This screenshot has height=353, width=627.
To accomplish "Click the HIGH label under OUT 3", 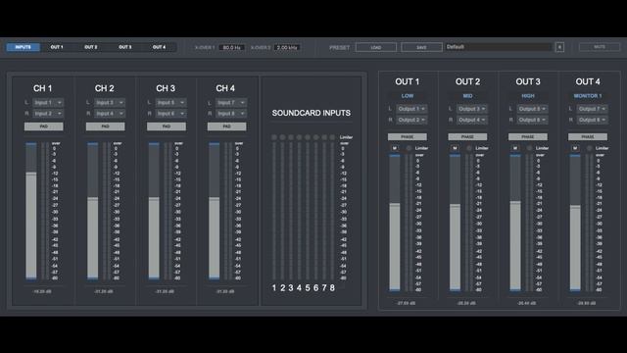I will [x=528, y=96].
